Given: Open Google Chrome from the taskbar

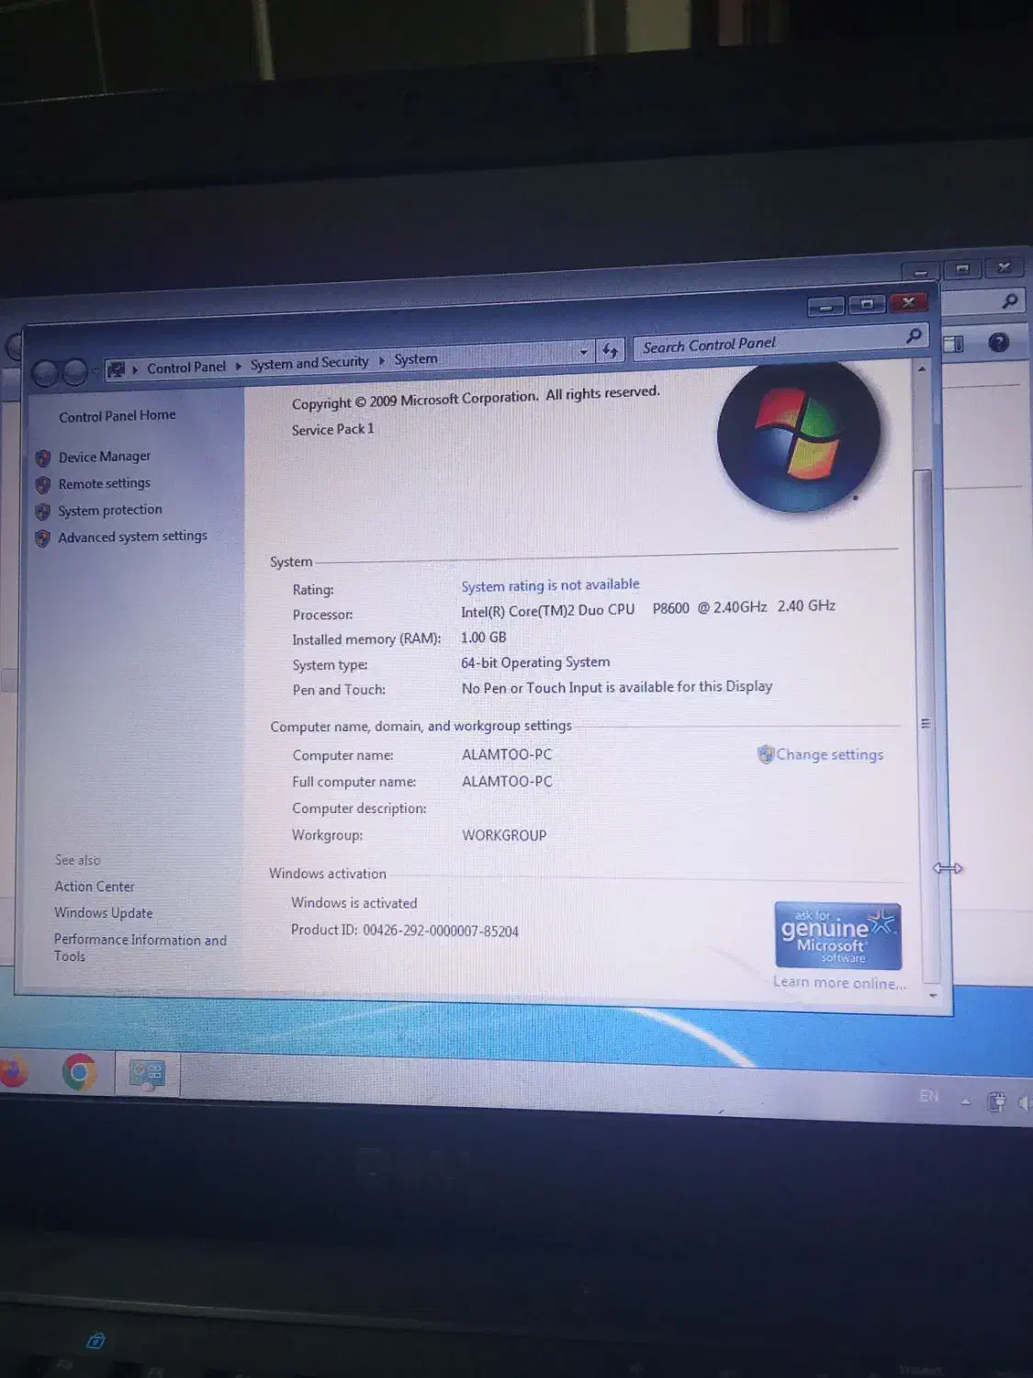Looking at the screenshot, I should pyautogui.click(x=79, y=1072).
